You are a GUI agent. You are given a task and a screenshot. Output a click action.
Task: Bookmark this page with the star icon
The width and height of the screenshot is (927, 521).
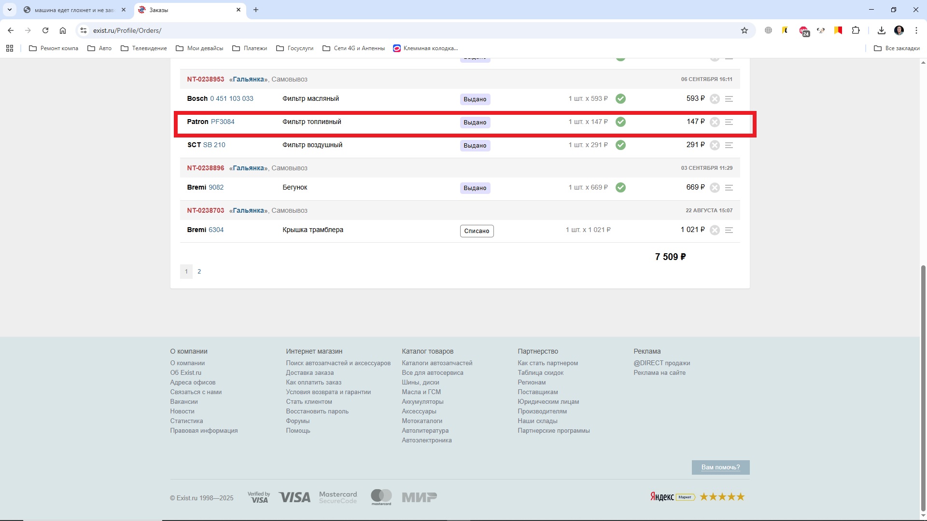tap(744, 30)
